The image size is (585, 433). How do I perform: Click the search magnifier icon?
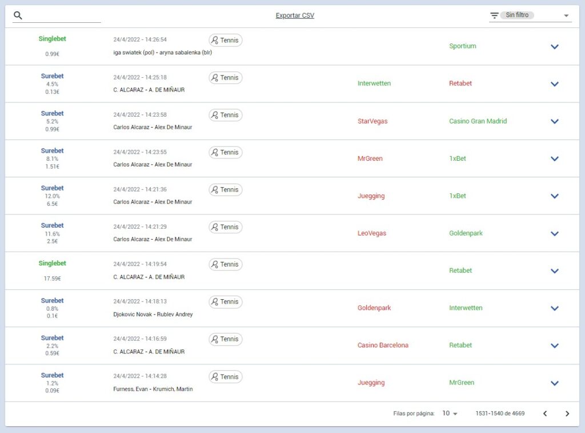pos(18,15)
